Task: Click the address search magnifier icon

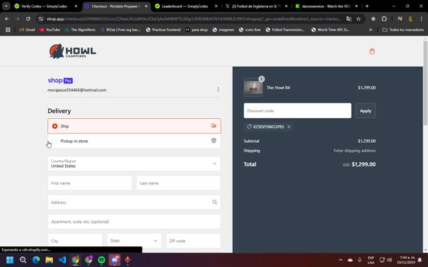Action: pos(215,202)
